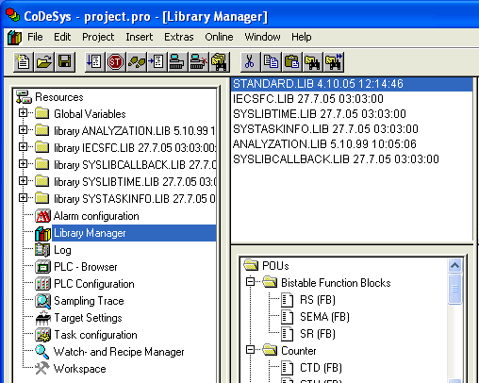This screenshot has width=479, height=383.
Task: Click the Library Manager menu bar icon
Action: point(14,37)
